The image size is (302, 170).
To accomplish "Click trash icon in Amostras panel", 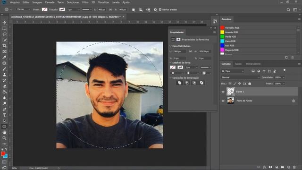I will pyautogui.click(x=293, y=58).
